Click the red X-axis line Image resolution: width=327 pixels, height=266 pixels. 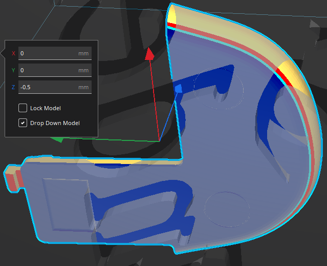(x=155, y=100)
